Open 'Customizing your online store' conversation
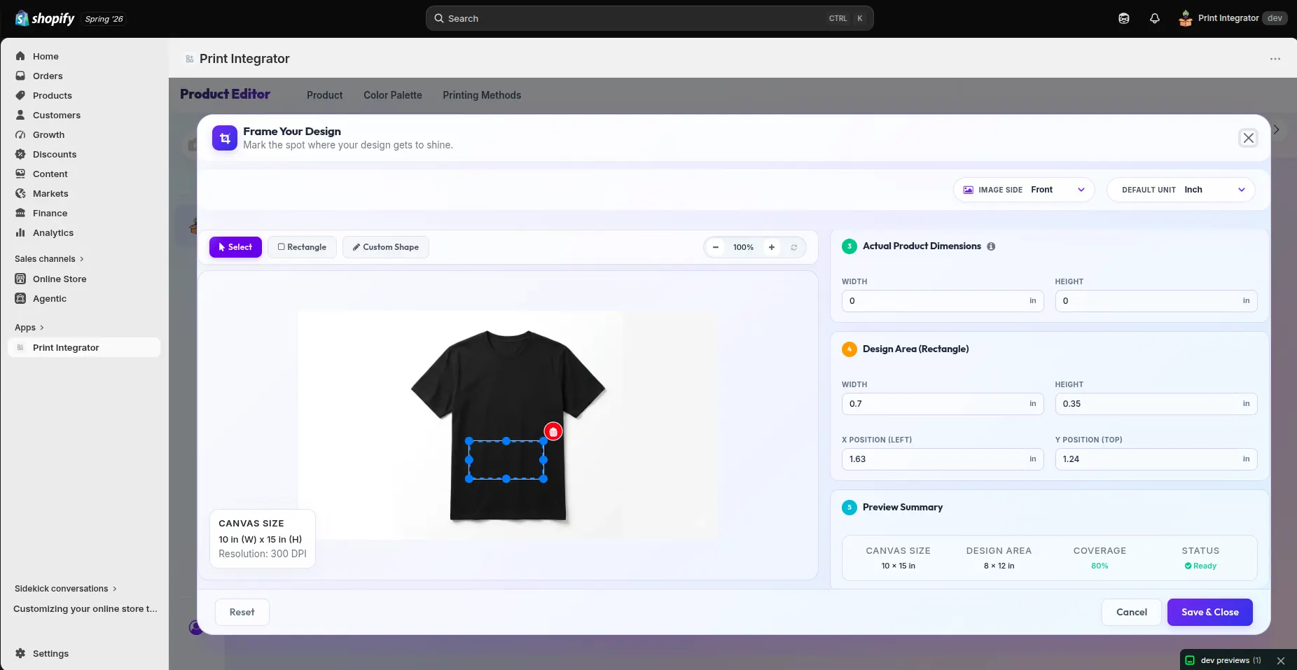Image resolution: width=1297 pixels, height=670 pixels. pyautogui.click(x=85, y=609)
